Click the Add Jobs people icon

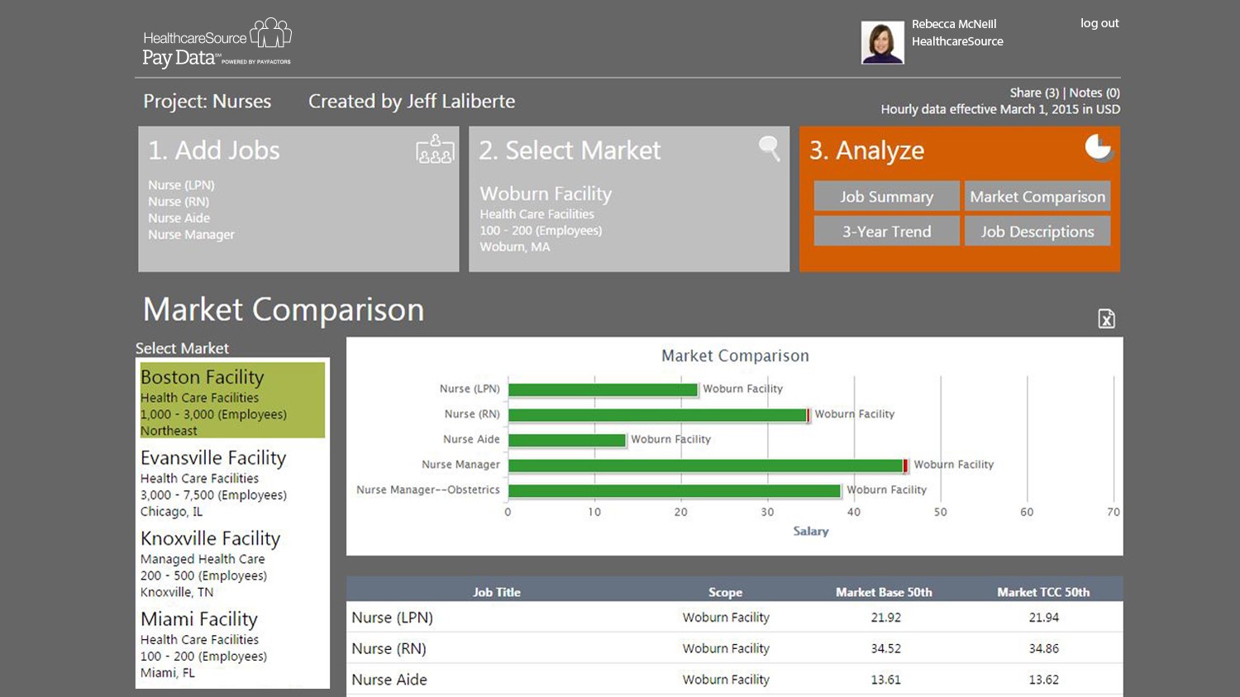tap(435, 149)
